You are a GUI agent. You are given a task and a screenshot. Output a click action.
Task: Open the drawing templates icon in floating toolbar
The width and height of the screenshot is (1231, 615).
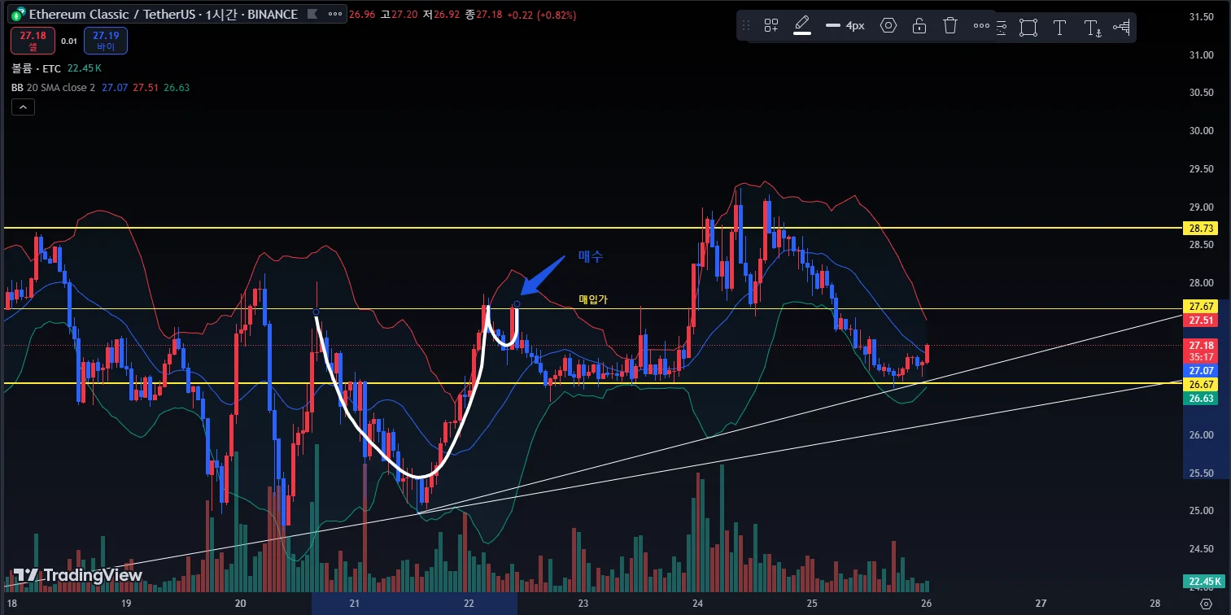coord(771,26)
